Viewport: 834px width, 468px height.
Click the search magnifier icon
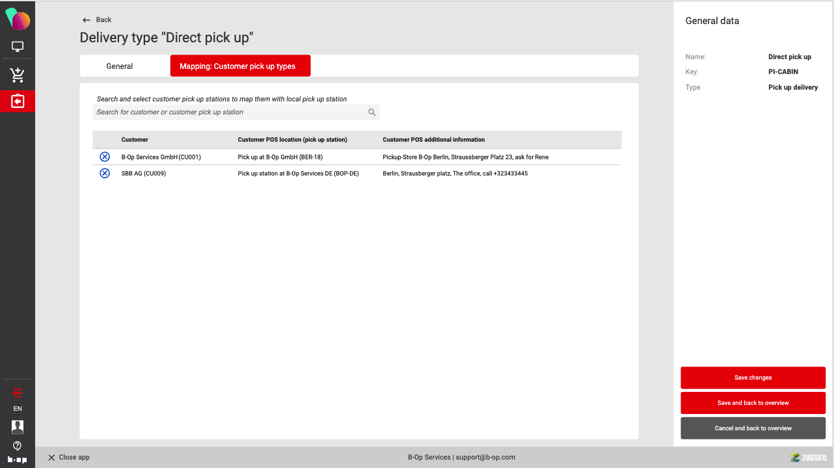pos(372,112)
